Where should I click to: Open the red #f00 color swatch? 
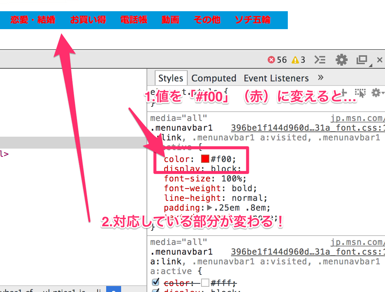[x=205, y=159]
